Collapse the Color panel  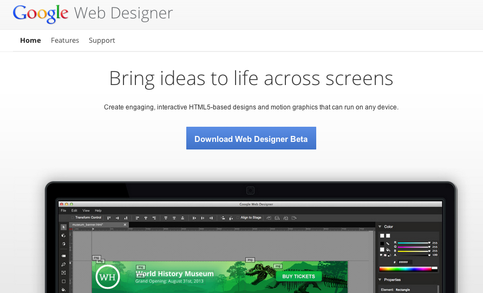coord(380,226)
